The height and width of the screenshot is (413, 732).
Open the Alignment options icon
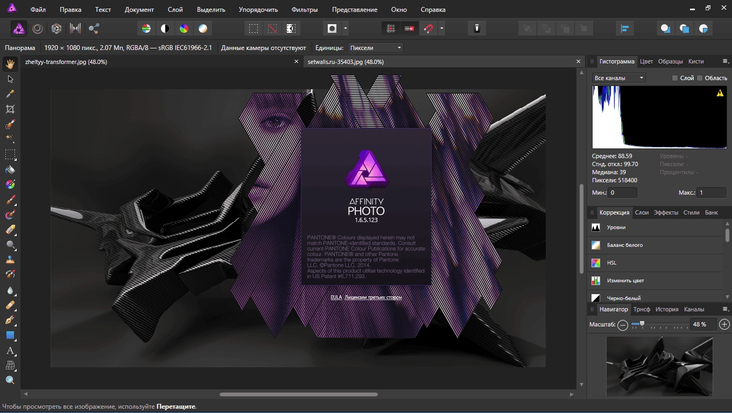pyautogui.click(x=625, y=29)
